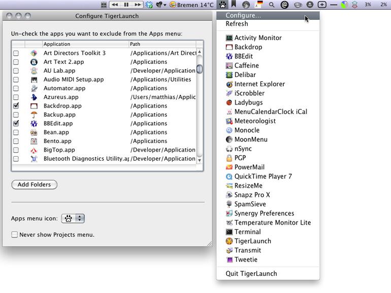This screenshot has width=391, height=293.
Task: Choose Quit TigerLaunch in the menu
Action: coord(268,274)
